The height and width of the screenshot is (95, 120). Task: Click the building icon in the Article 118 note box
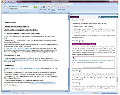74,58
